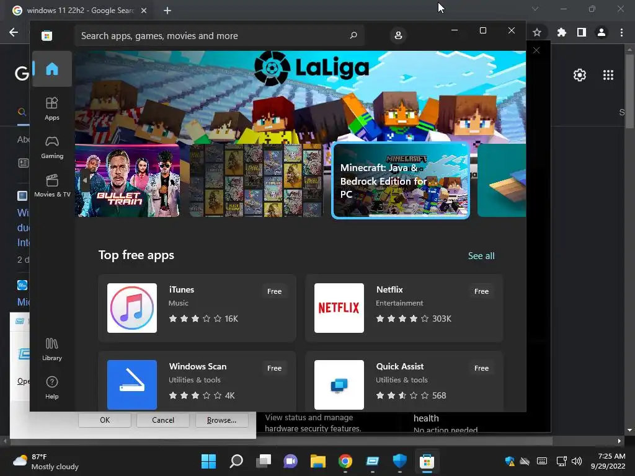Open Chrome extensions puzzle icon
The width and height of the screenshot is (635, 476).
point(562,32)
